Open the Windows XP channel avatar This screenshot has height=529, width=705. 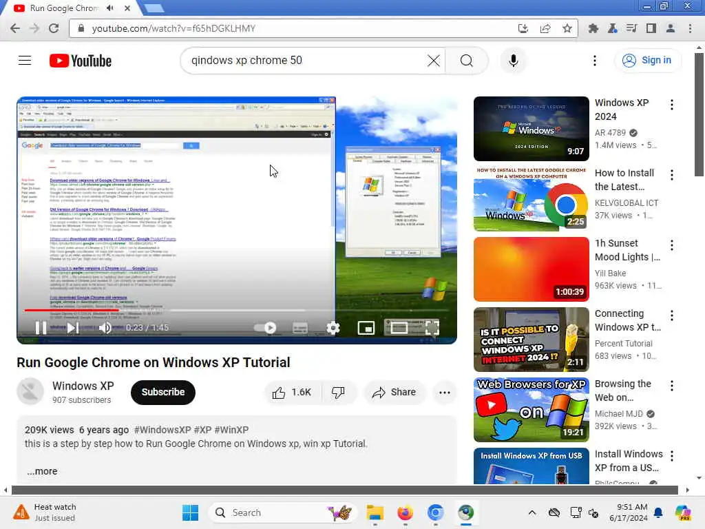click(30, 392)
